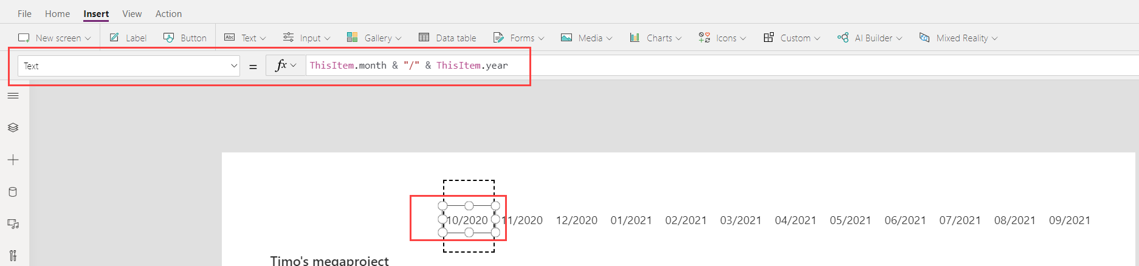Open Advanced tools icon in sidebar
Viewport: 1139px width, 266px height.
[13, 256]
